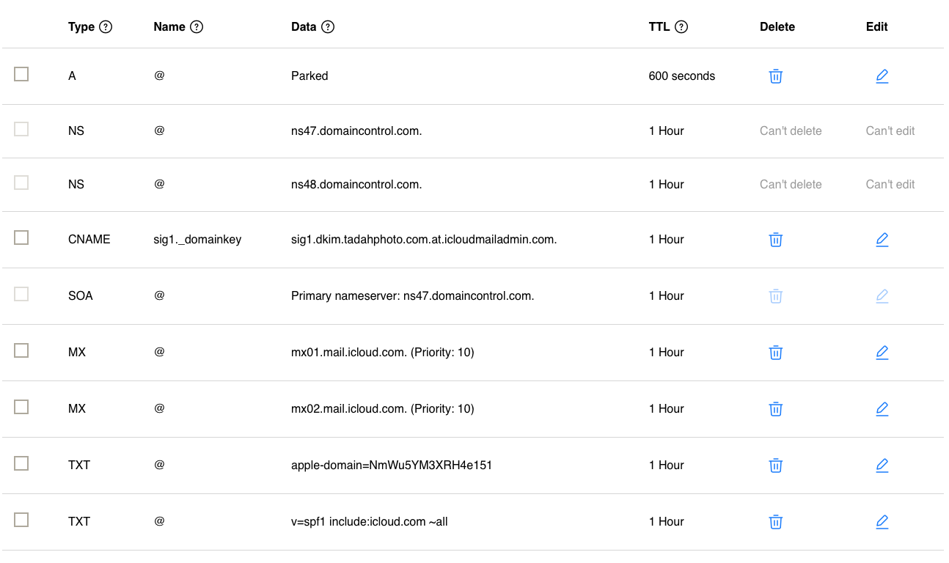Delete the SPF v=spf1 TXT record
The width and height of the screenshot is (949, 563).
pyautogui.click(x=775, y=522)
